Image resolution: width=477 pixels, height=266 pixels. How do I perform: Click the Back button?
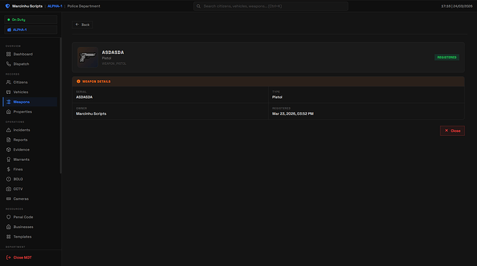[x=82, y=25]
